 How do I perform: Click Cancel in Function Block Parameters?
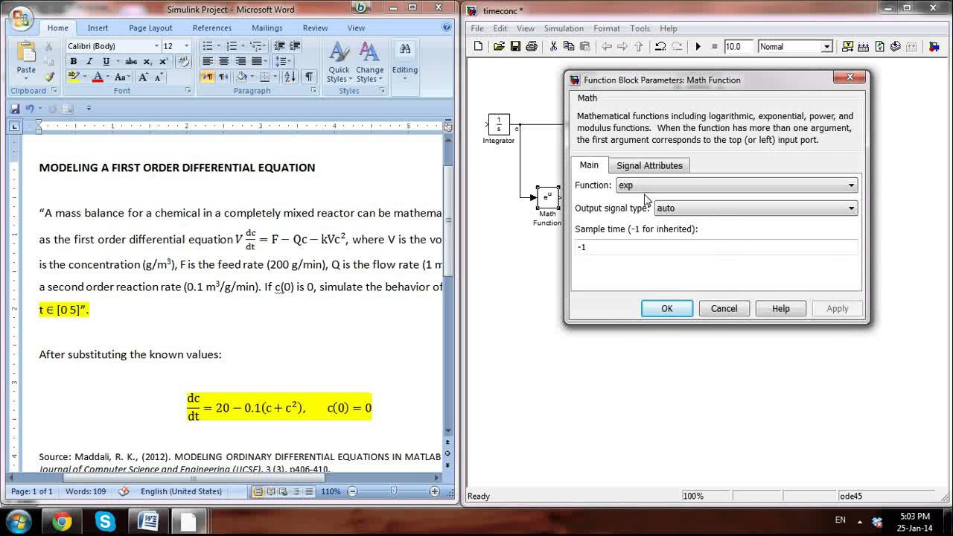(x=724, y=308)
